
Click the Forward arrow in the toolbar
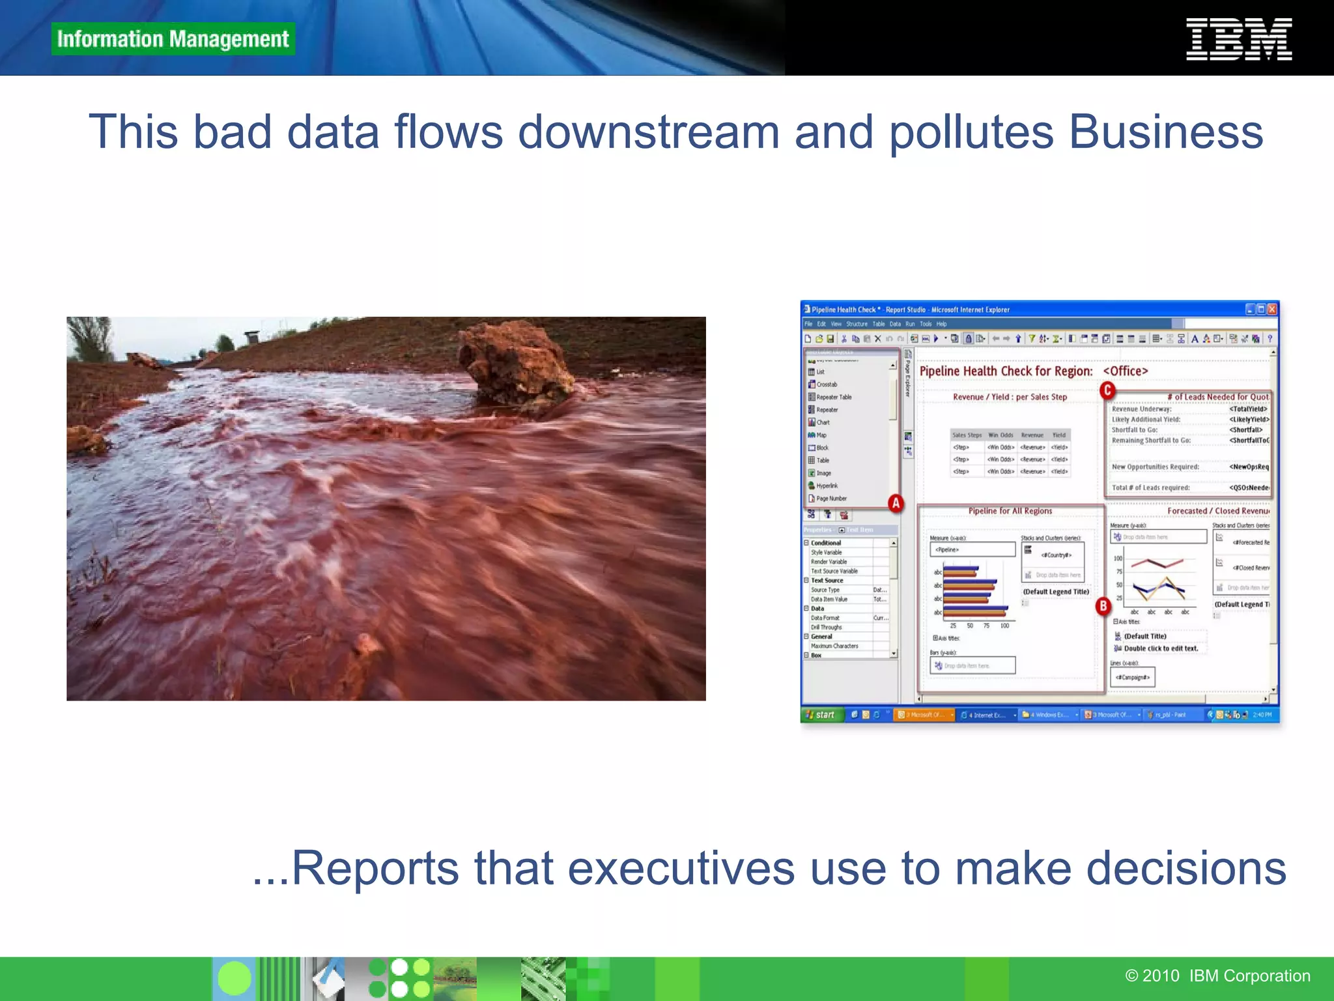pos(1006,338)
